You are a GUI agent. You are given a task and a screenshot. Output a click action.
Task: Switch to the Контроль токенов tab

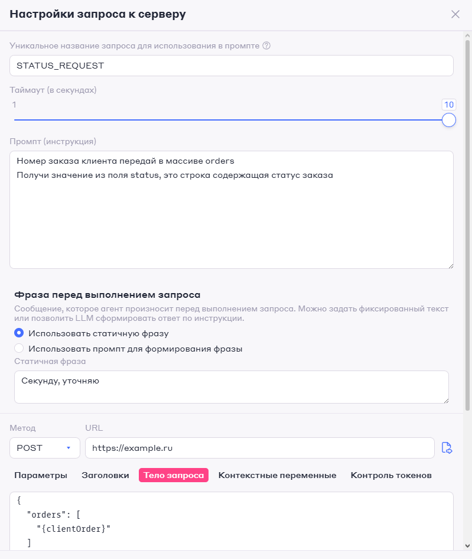click(390, 474)
